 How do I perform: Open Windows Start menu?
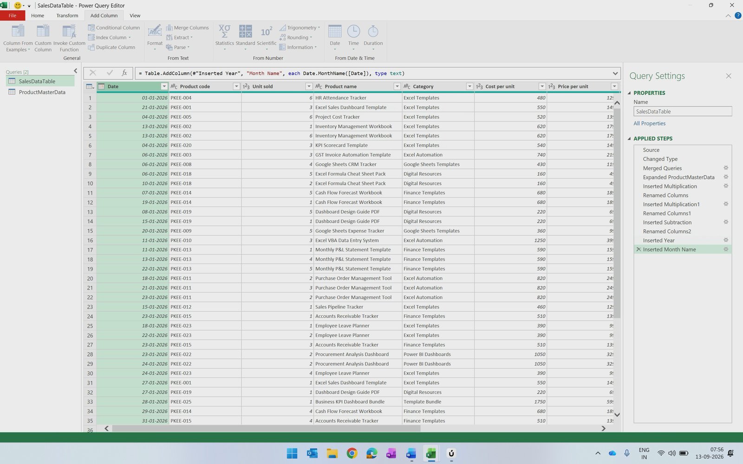(292, 453)
